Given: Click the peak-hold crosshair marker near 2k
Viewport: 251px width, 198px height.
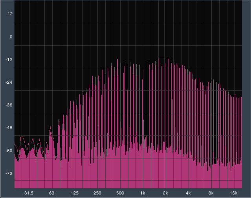Looking at the screenshot, I should pos(165,58).
